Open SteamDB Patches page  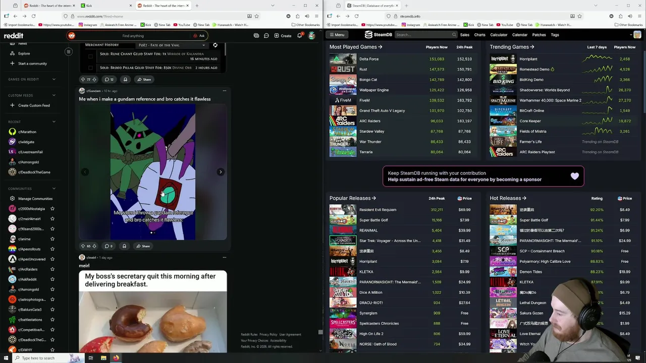(539, 35)
